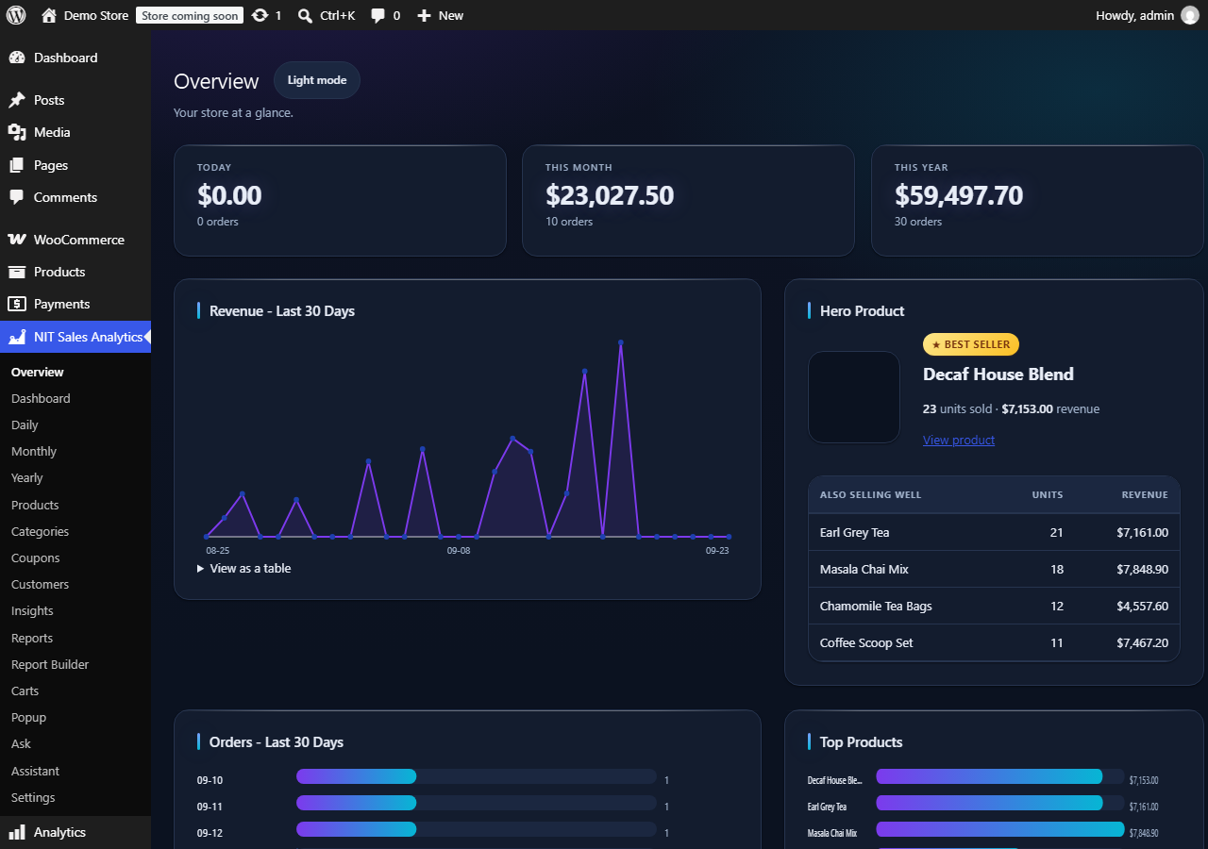Click the Masala Chai Mix top products bar
Viewport: 1208px width, 849px height.
[x=1000, y=829]
